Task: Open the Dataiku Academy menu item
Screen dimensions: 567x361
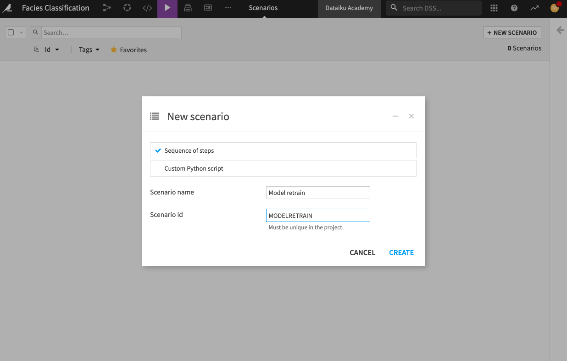Action: click(349, 8)
